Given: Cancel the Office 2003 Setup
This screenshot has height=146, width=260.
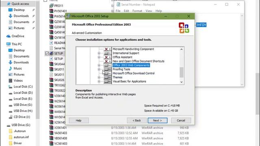Looking at the screenshot, I should (x=181, y=120).
